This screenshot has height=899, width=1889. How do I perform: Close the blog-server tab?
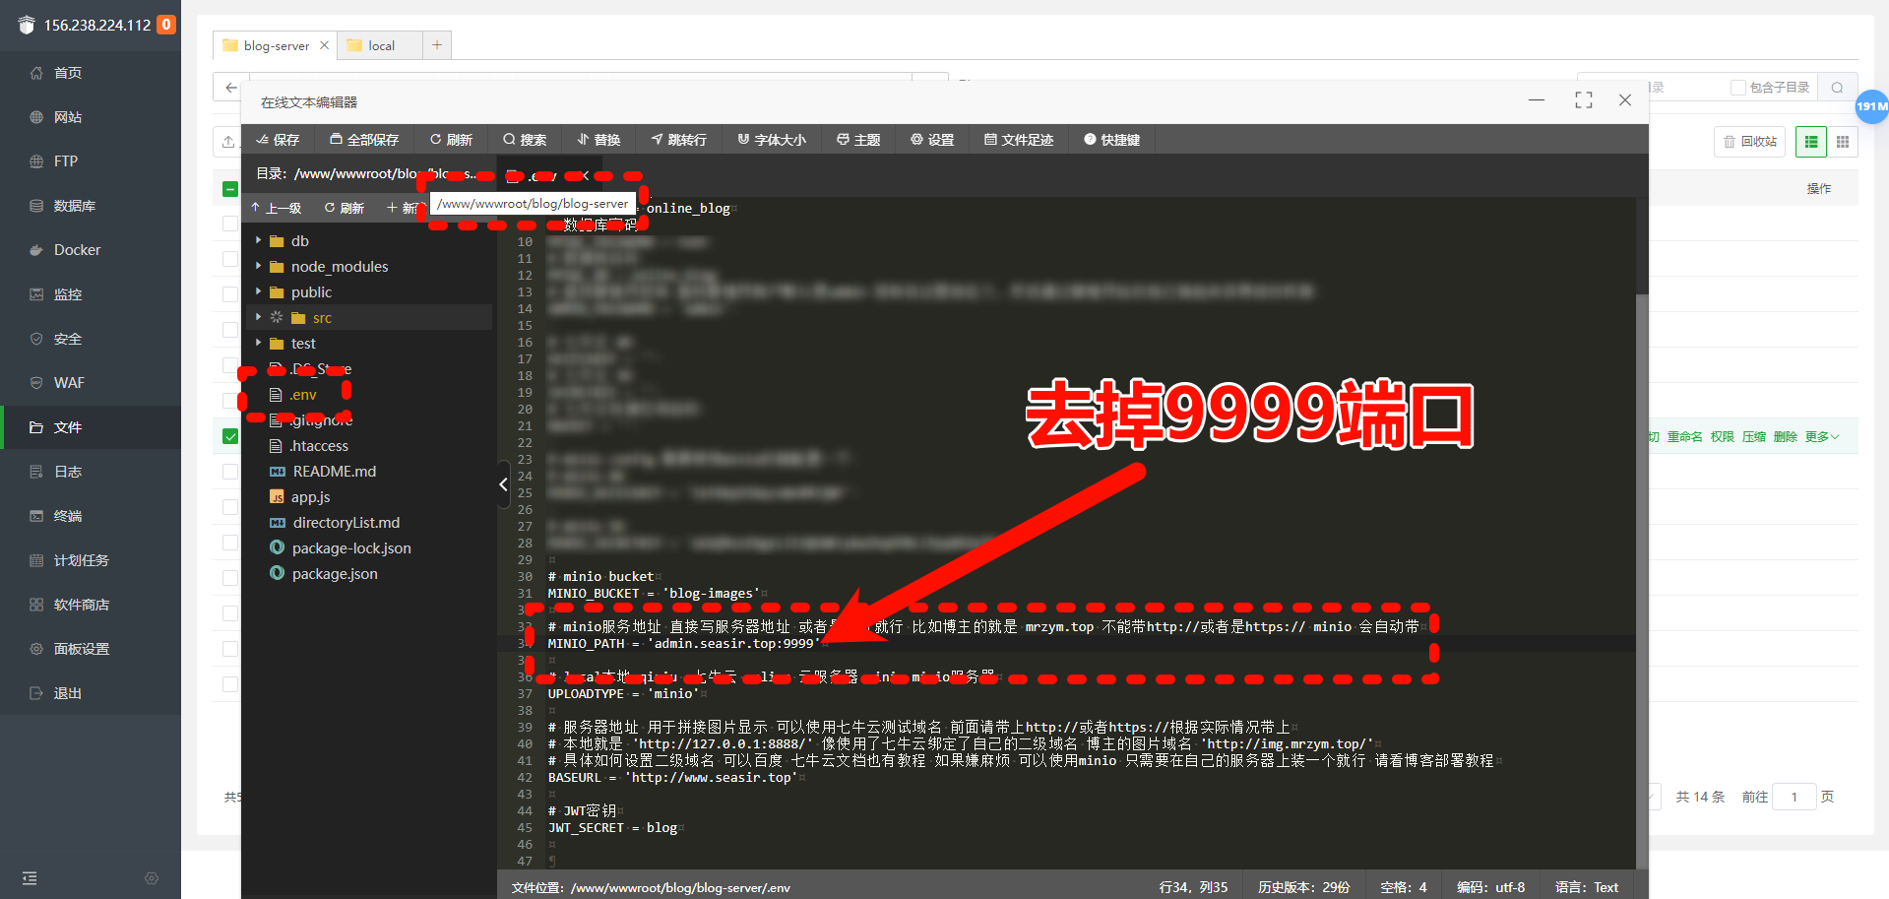click(324, 45)
